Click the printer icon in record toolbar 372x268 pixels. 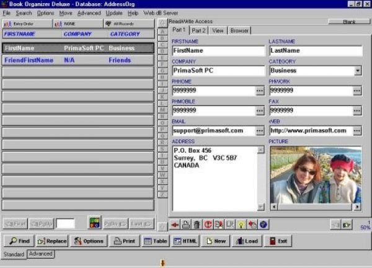coord(187,225)
